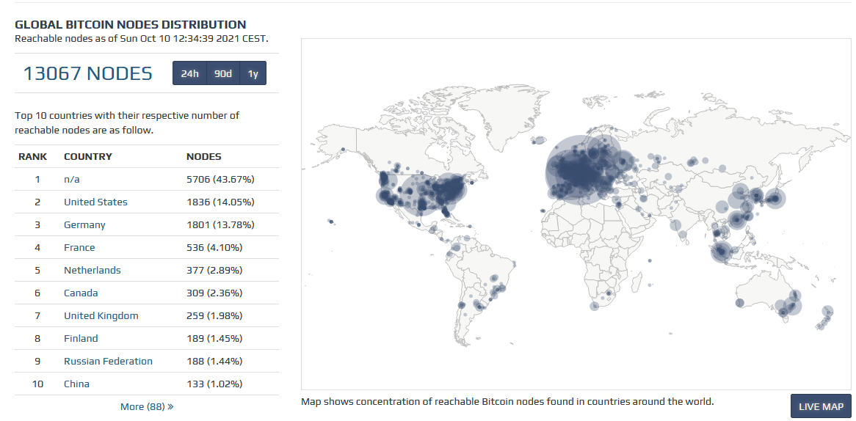Open the Canada country link
Screen dimensions: 856x421
(81, 293)
